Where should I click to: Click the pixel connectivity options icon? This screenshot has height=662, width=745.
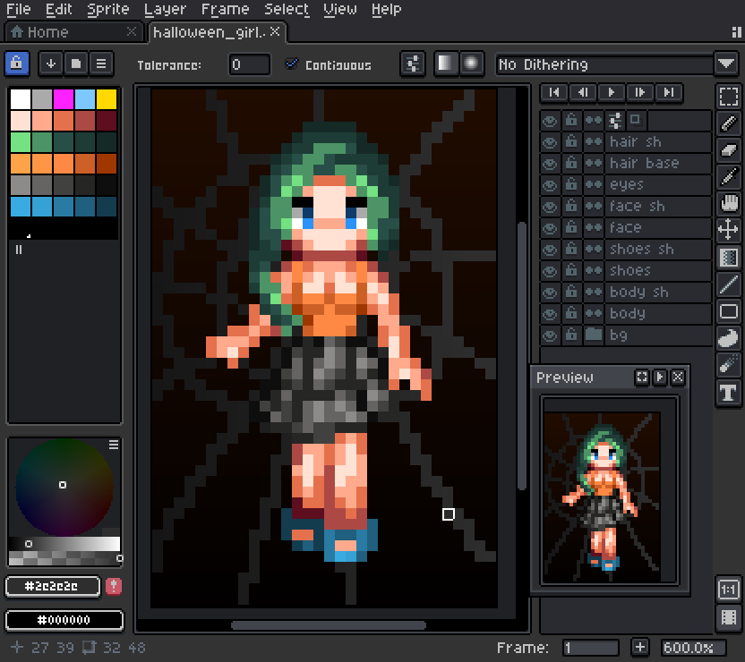[413, 64]
